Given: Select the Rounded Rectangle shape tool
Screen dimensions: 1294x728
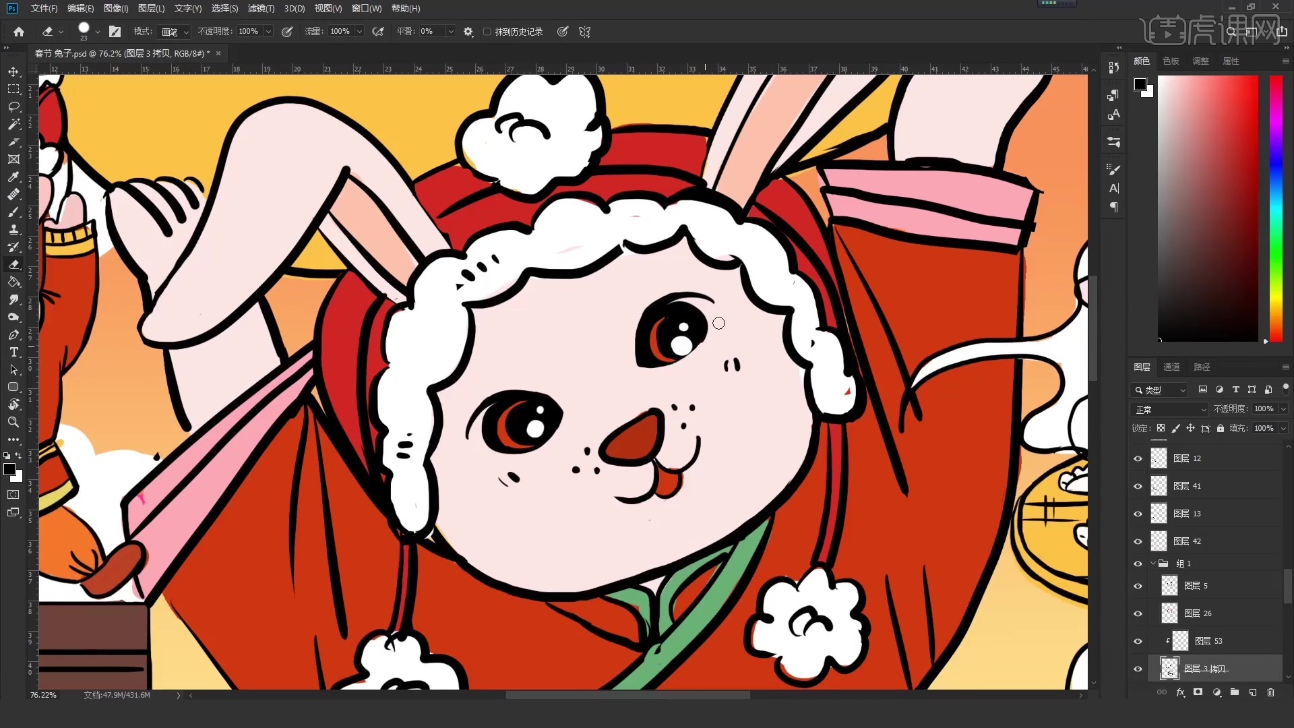Looking at the screenshot, I should (x=13, y=387).
